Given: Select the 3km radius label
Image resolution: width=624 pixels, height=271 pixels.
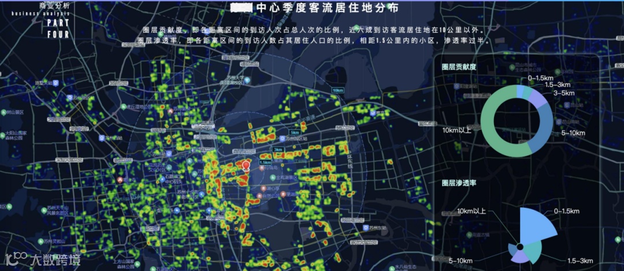Looking at the screenshot, I should pos(277,149).
